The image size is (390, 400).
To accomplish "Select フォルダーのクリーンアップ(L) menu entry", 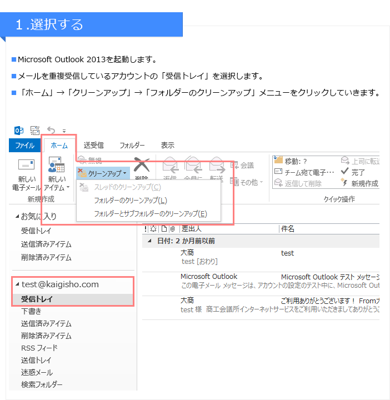I will point(148,200).
